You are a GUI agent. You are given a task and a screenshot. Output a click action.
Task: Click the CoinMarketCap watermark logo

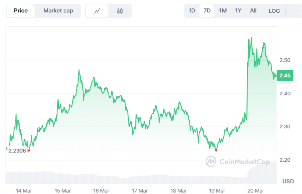pyautogui.click(x=238, y=161)
